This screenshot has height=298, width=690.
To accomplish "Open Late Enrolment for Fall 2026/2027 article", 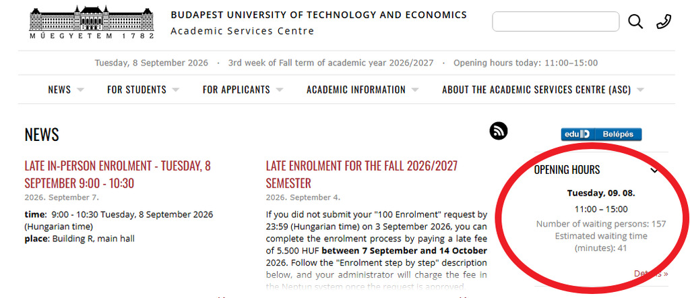I will [362, 175].
